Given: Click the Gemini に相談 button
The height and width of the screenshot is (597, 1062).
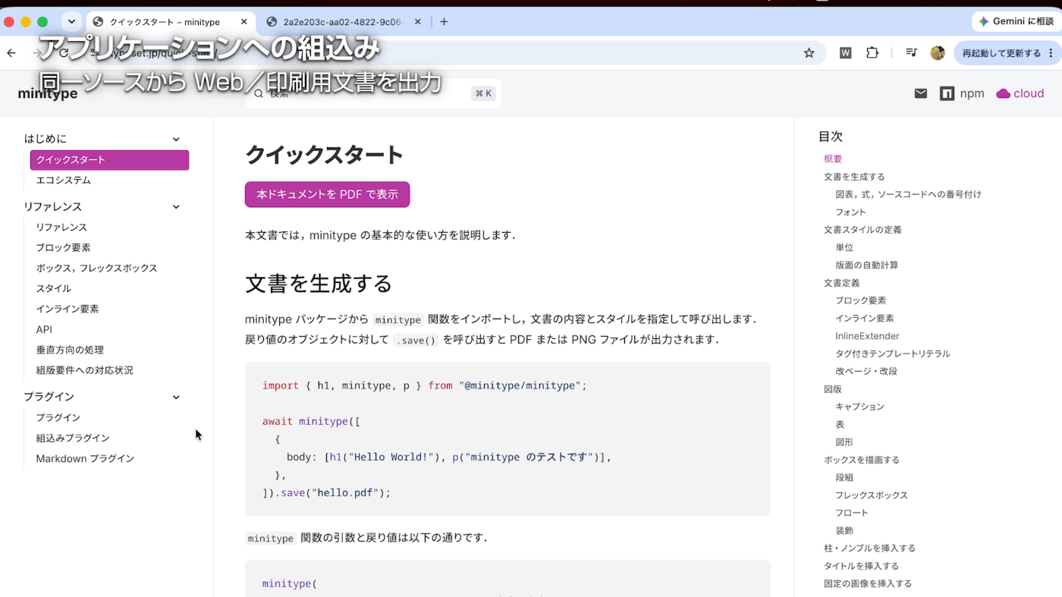Looking at the screenshot, I should pyautogui.click(x=1016, y=22).
